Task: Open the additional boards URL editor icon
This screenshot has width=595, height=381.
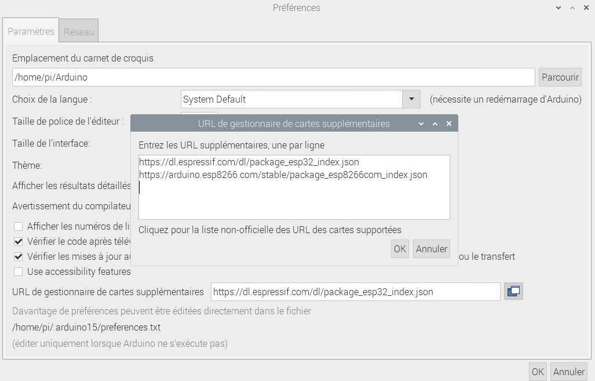Action: pyautogui.click(x=513, y=292)
